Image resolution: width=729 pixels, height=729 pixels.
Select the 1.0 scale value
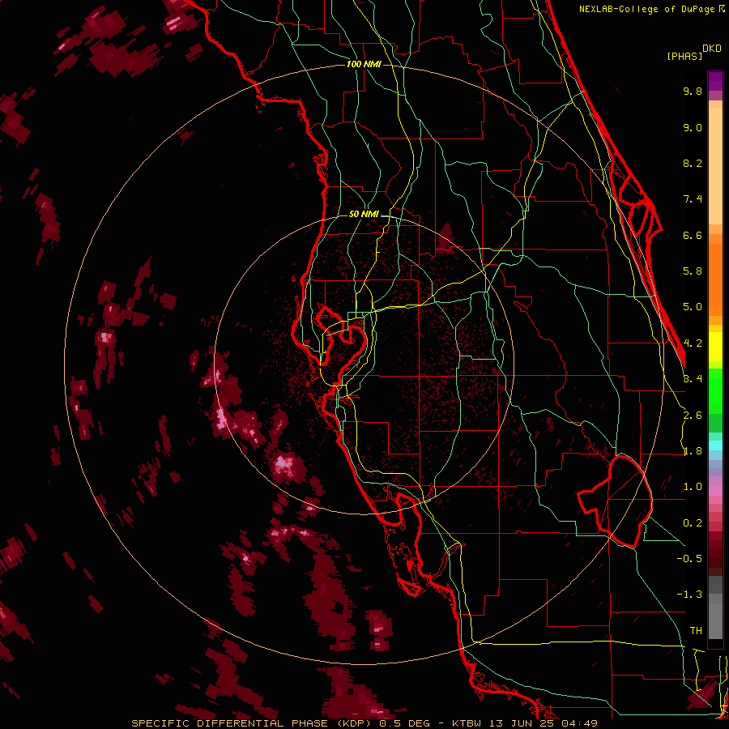pos(693,487)
